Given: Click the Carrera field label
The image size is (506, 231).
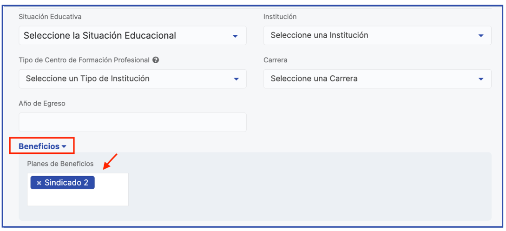Looking at the screenshot, I should coord(276,60).
